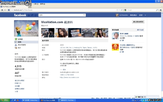This screenshot has height=102, width=163.
Task: Reload the page with refresh icon
Action: click(x=121, y=10)
